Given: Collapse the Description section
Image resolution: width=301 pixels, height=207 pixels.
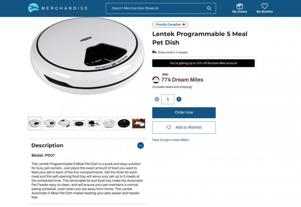Looking at the screenshot, I should [140, 145].
